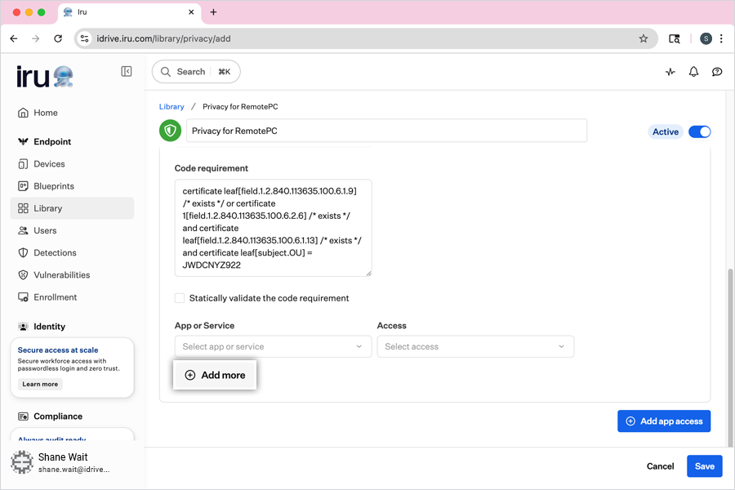Click the Code requirement text area
The image size is (735, 490).
[x=273, y=228]
